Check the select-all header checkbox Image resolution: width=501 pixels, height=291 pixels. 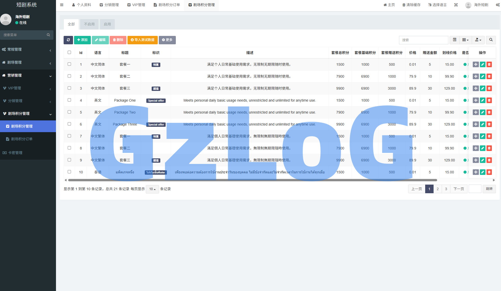pyautogui.click(x=69, y=52)
